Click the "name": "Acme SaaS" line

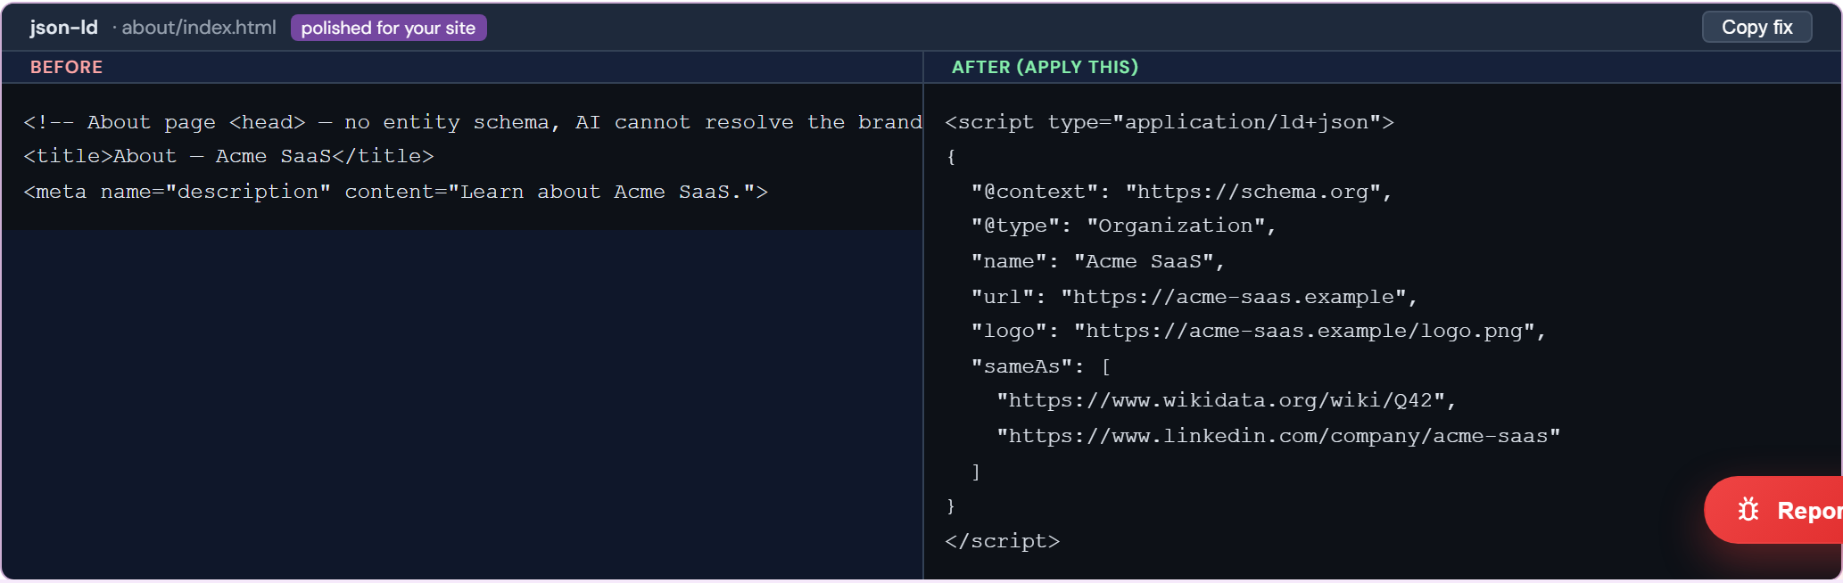pyautogui.click(x=1097, y=261)
